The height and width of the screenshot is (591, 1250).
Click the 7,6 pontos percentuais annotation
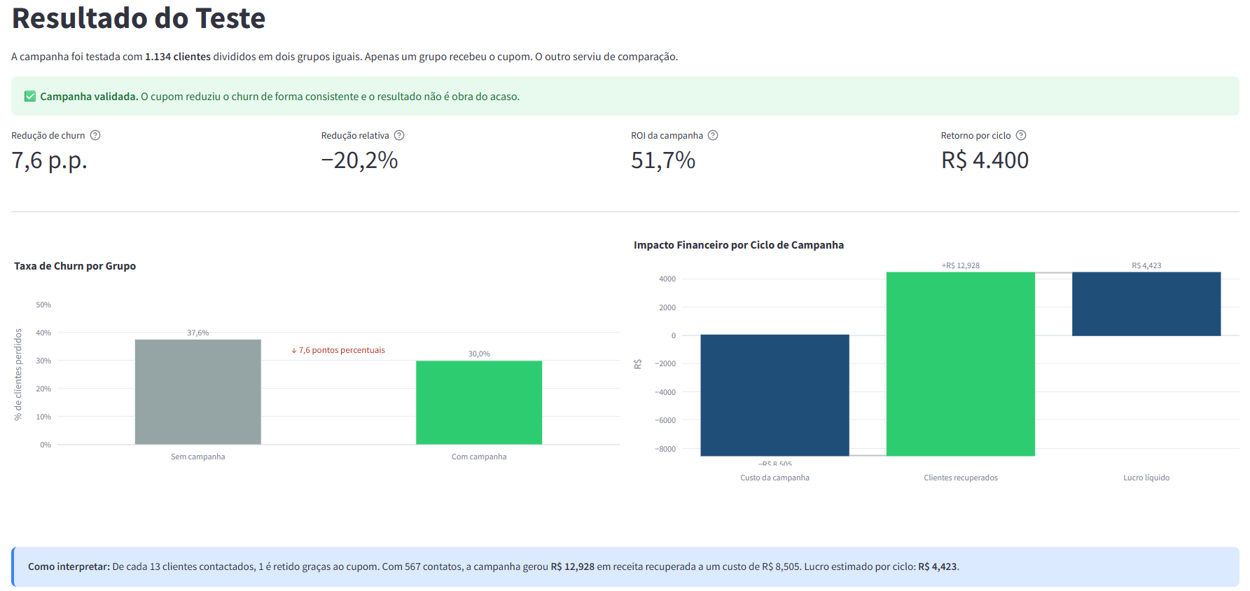(x=338, y=350)
